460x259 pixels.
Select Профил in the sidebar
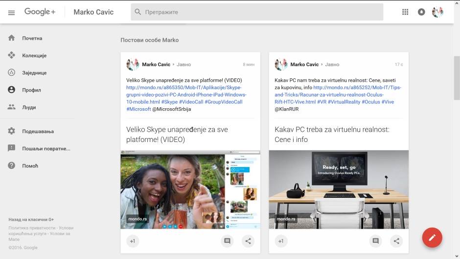[31, 90]
